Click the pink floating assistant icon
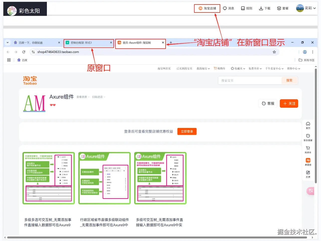Screen dimensions: 321x241 pos(311,191)
